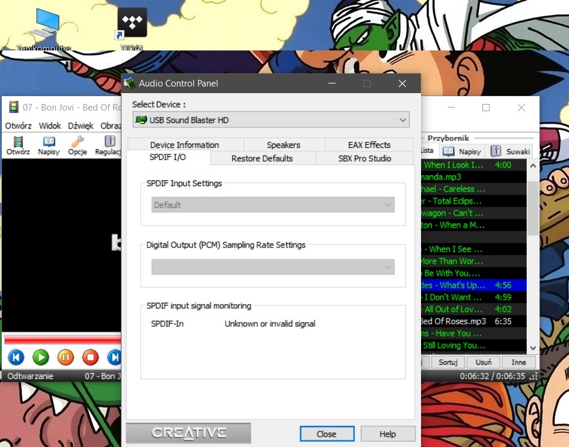
Task: Stop playback with the red button
Action: [90, 357]
